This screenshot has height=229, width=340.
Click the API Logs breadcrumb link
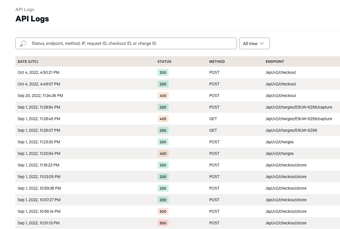pos(25,10)
